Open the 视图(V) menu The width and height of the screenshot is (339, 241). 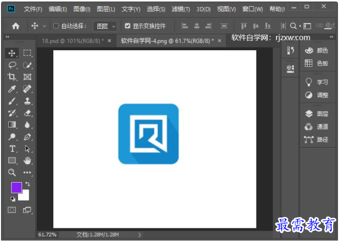click(226, 9)
